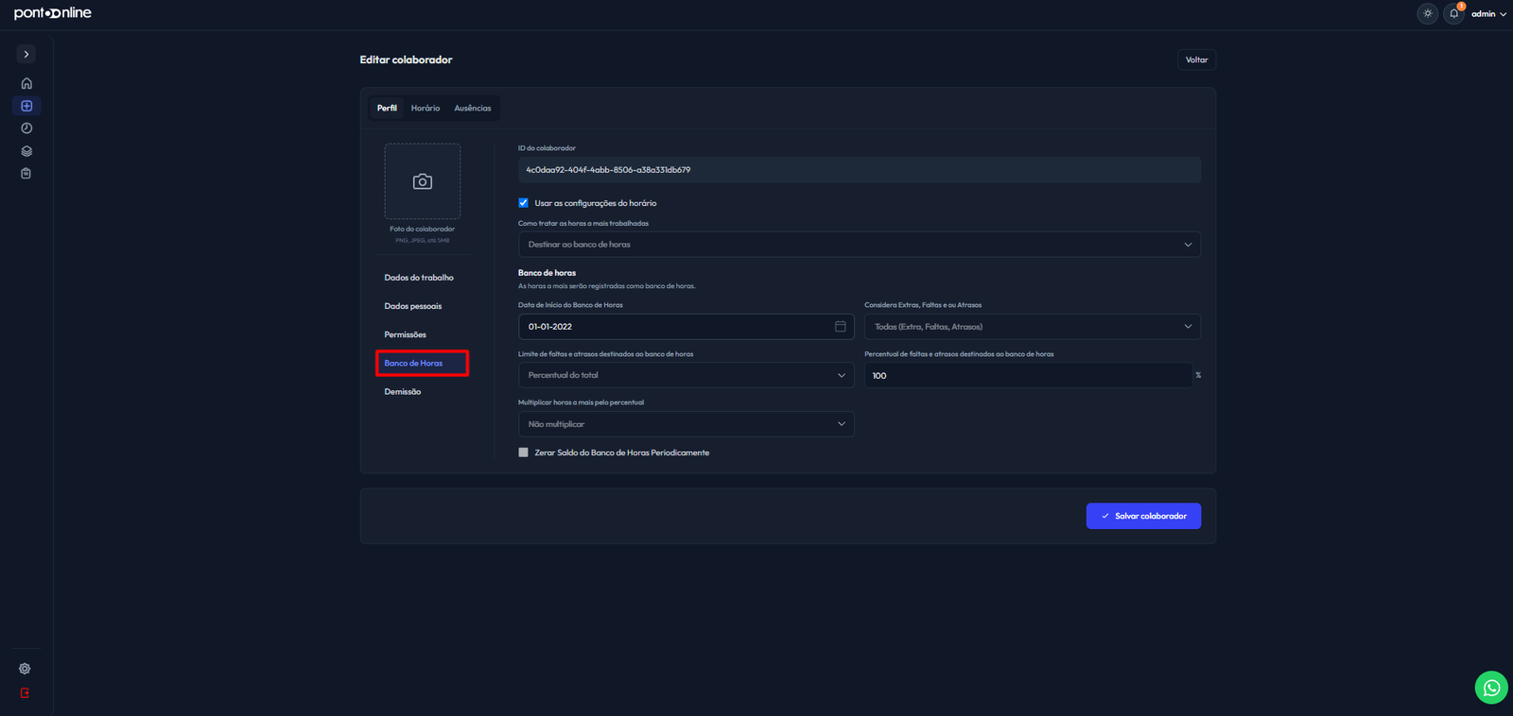Click the Voltar button

pyautogui.click(x=1197, y=60)
